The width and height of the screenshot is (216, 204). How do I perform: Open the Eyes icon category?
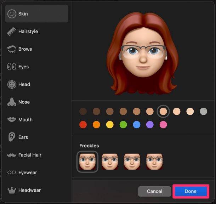point(12,67)
